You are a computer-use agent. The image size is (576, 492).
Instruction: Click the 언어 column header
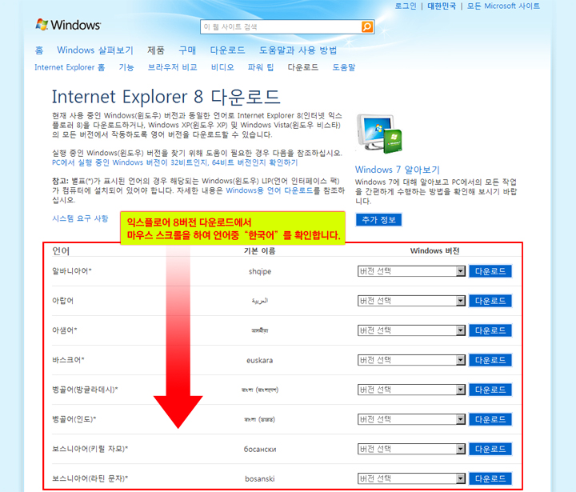point(61,251)
